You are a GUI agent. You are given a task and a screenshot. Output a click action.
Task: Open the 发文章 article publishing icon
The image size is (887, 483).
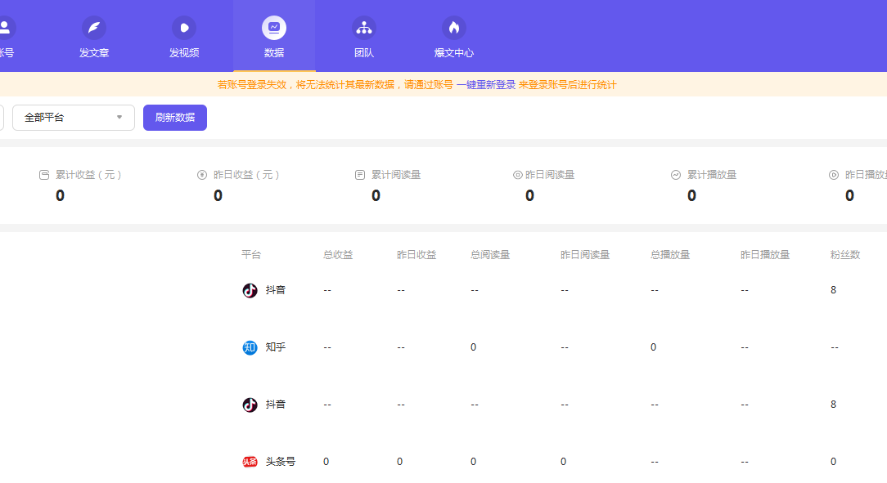(94, 28)
